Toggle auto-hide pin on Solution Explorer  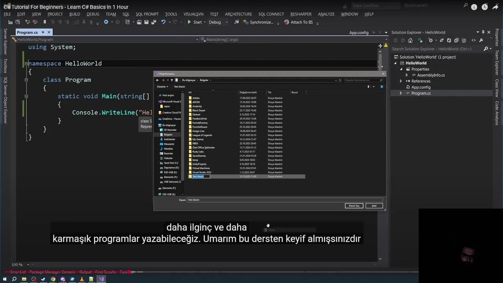[x=483, y=32]
